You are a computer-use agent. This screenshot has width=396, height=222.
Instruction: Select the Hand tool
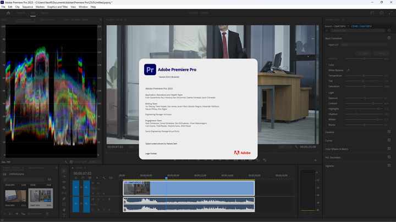(x=64, y=209)
